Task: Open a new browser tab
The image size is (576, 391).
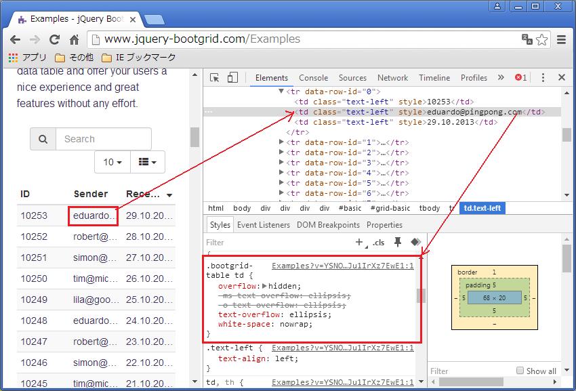Action: point(155,20)
